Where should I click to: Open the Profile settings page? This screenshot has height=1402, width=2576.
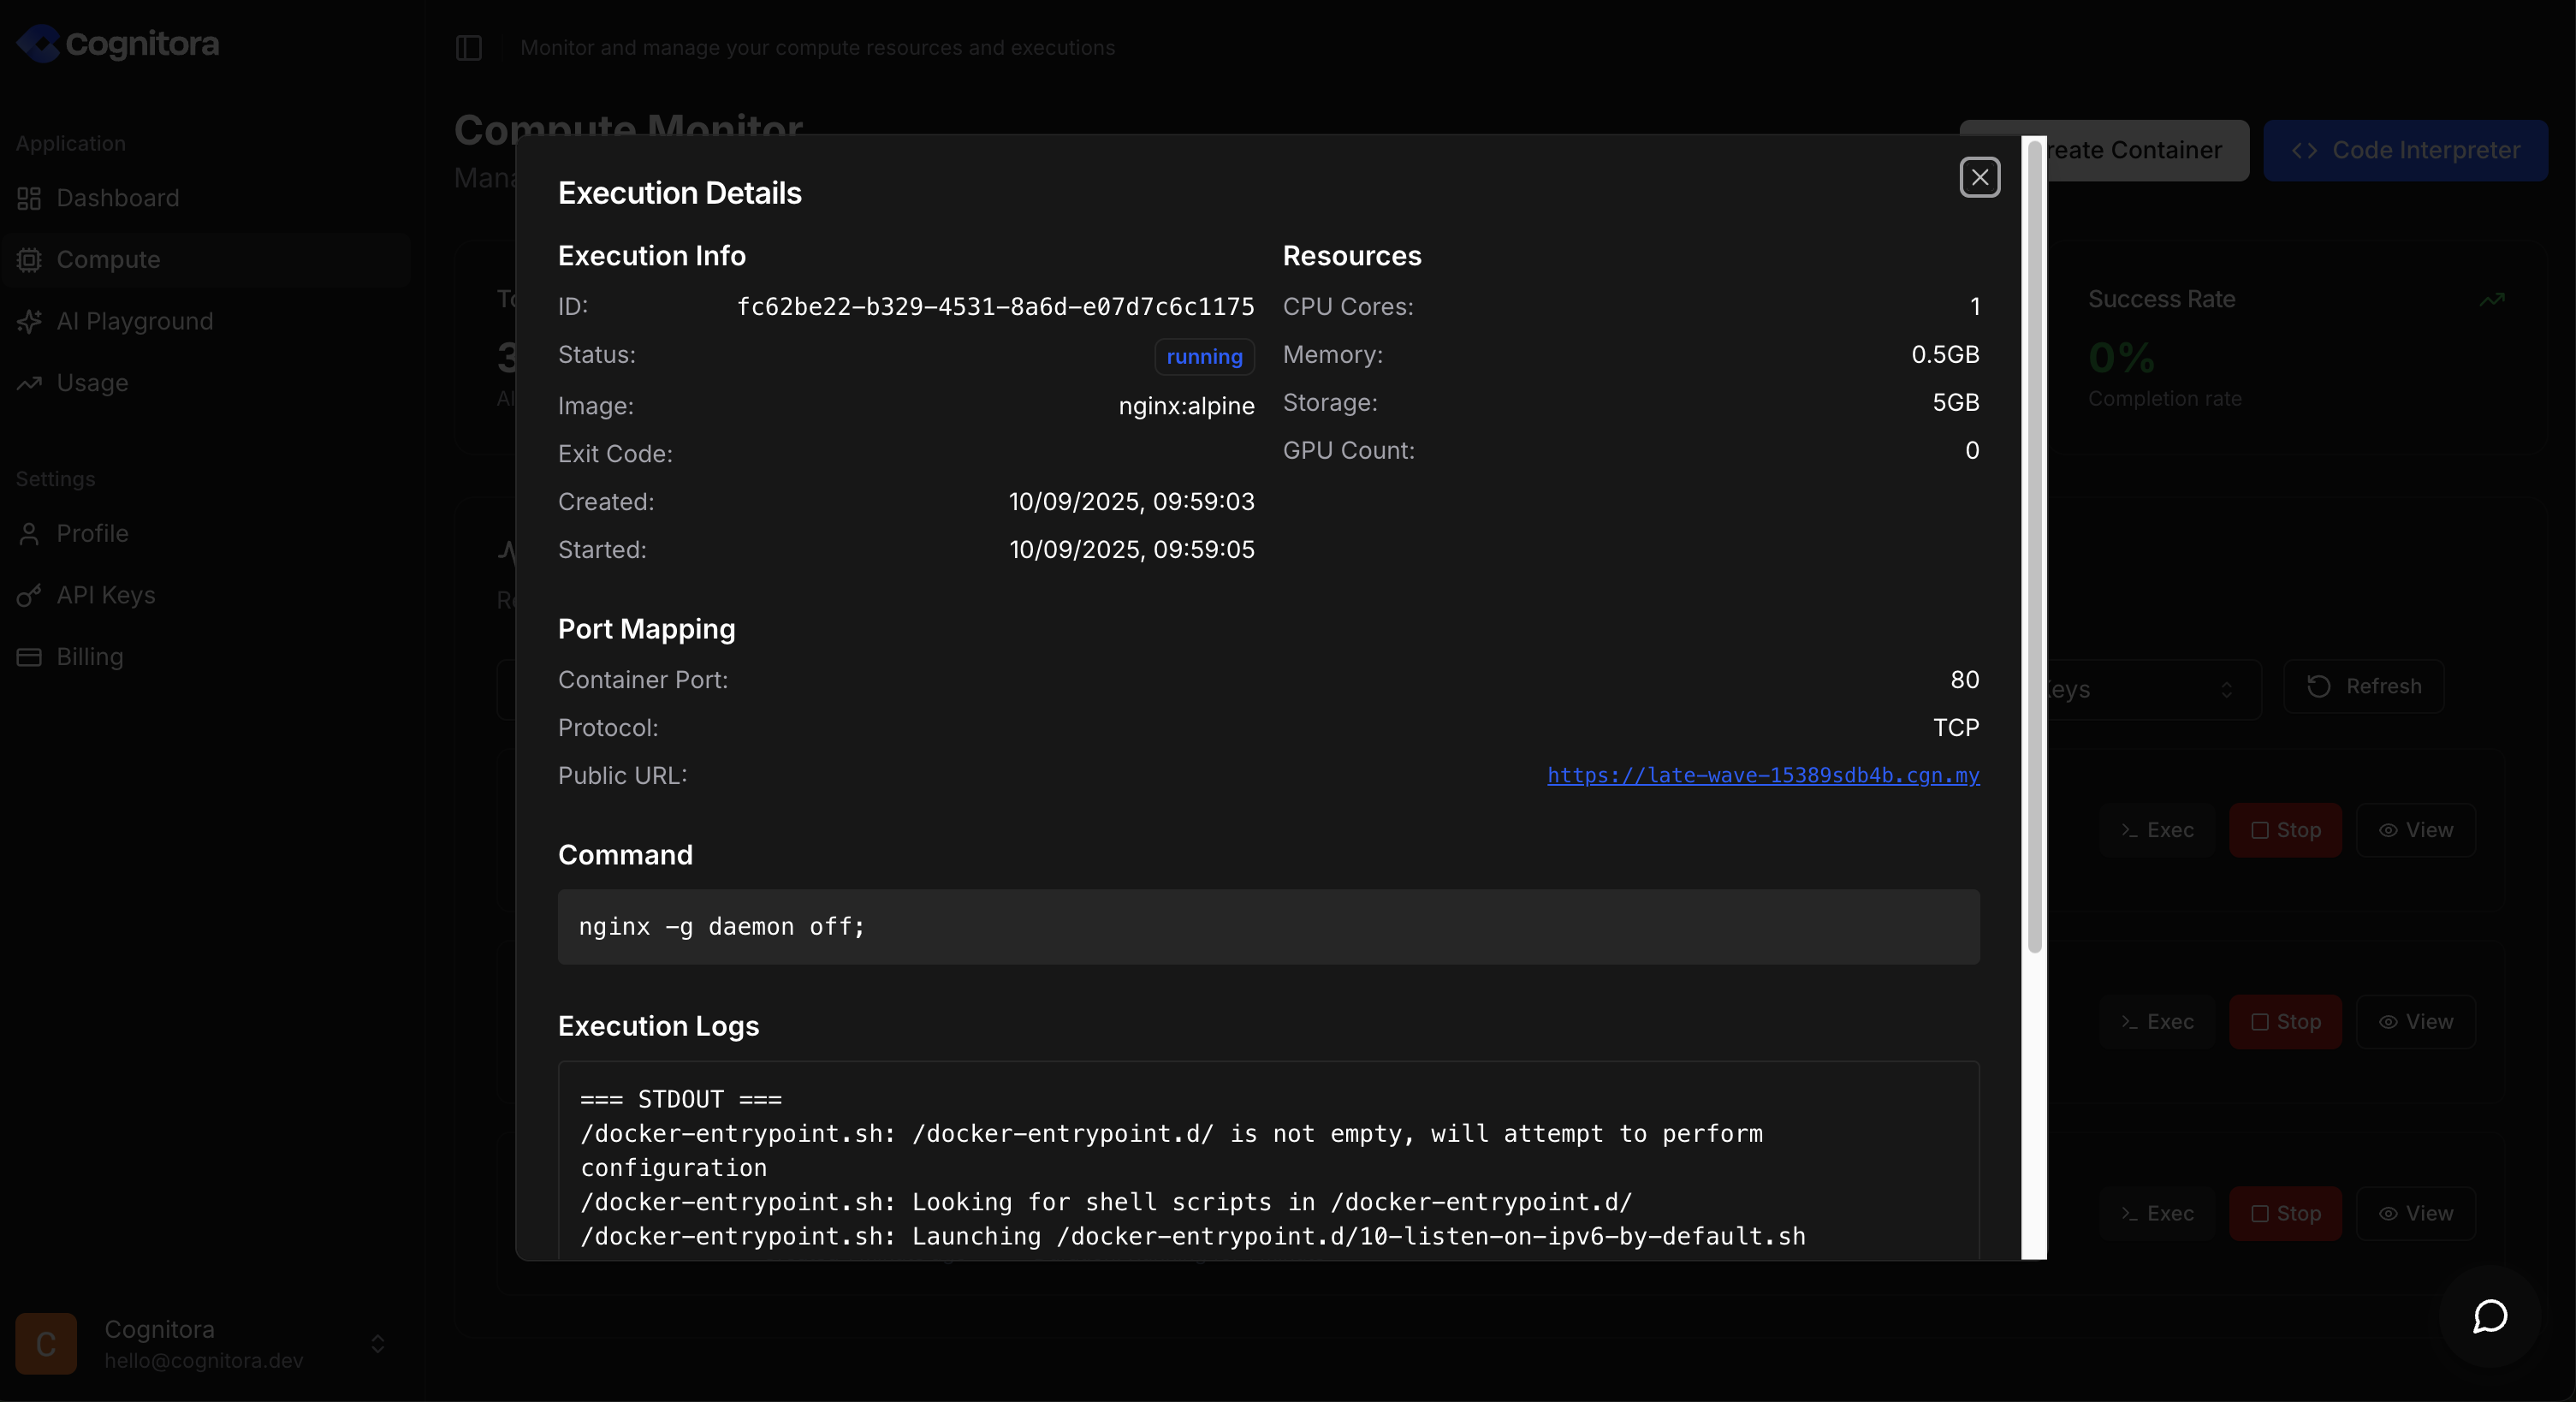click(x=92, y=533)
